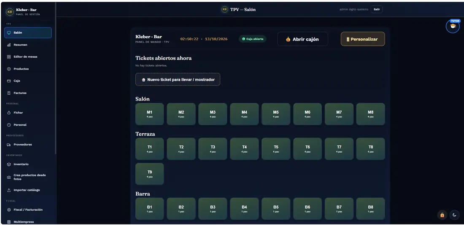Click the sidebar vertical scrollbar

(x=55, y=78)
